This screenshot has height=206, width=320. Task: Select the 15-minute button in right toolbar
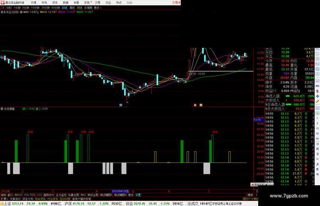[x=317, y=129]
